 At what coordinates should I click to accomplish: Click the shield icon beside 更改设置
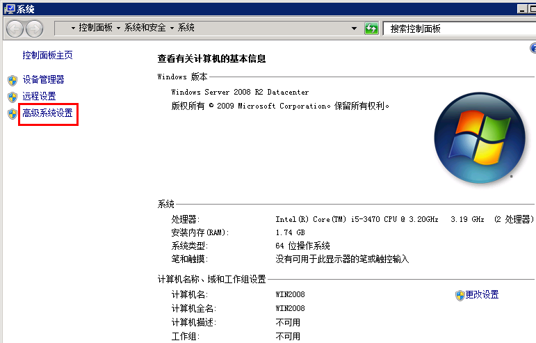pyautogui.click(x=460, y=296)
